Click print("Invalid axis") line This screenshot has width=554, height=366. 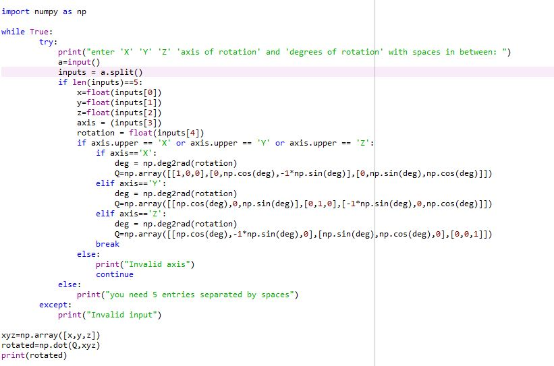(145, 264)
